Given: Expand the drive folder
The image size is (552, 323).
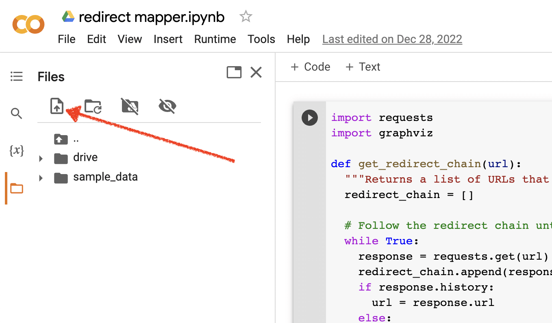Looking at the screenshot, I should 41,158.
